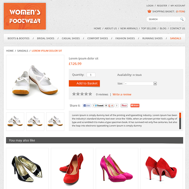Open the pink suede heels product
The image size is (189, 189).
pyautogui.click(x=117, y=168)
